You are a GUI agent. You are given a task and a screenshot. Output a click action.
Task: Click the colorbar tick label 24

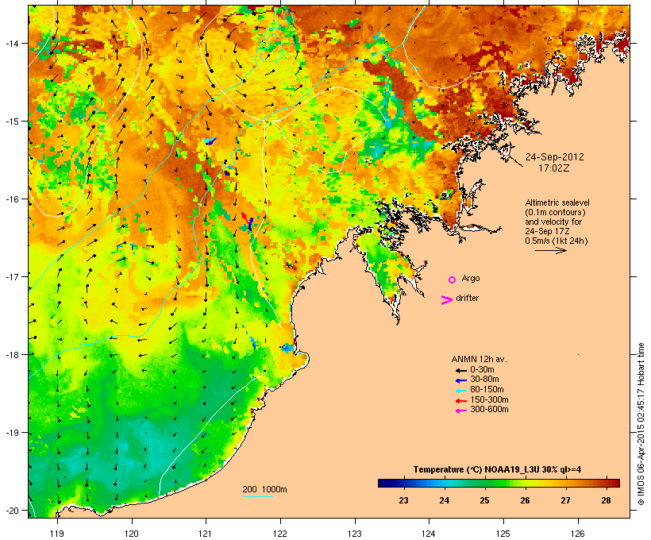(445, 500)
